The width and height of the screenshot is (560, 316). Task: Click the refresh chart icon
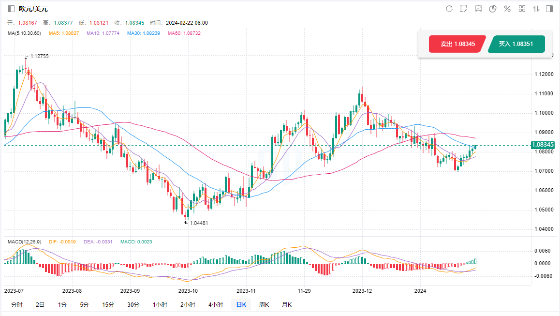[x=449, y=9]
